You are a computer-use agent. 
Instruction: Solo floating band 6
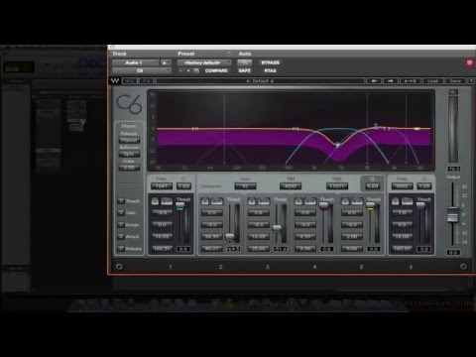coord(396,201)
